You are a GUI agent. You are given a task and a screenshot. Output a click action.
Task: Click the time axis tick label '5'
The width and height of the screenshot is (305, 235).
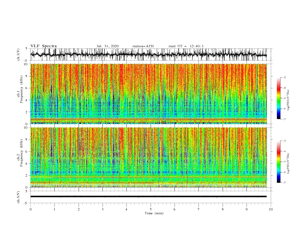[x=151, y=209]
